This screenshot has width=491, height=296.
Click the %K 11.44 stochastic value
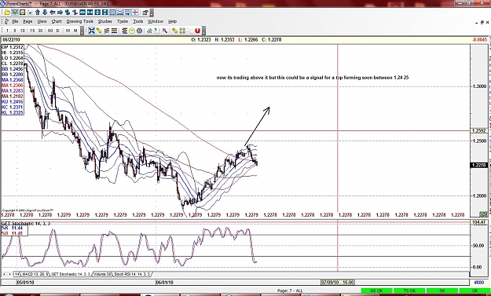click(13, 228)
